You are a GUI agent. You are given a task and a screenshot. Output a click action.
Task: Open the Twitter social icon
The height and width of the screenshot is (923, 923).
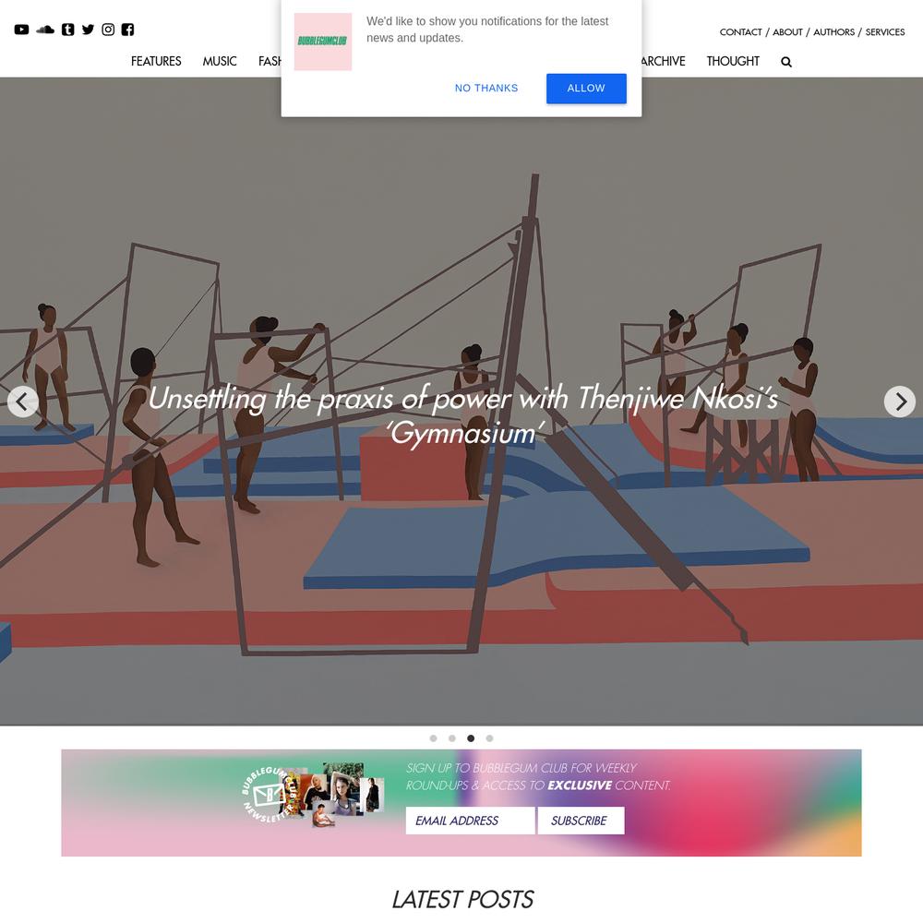88,30
